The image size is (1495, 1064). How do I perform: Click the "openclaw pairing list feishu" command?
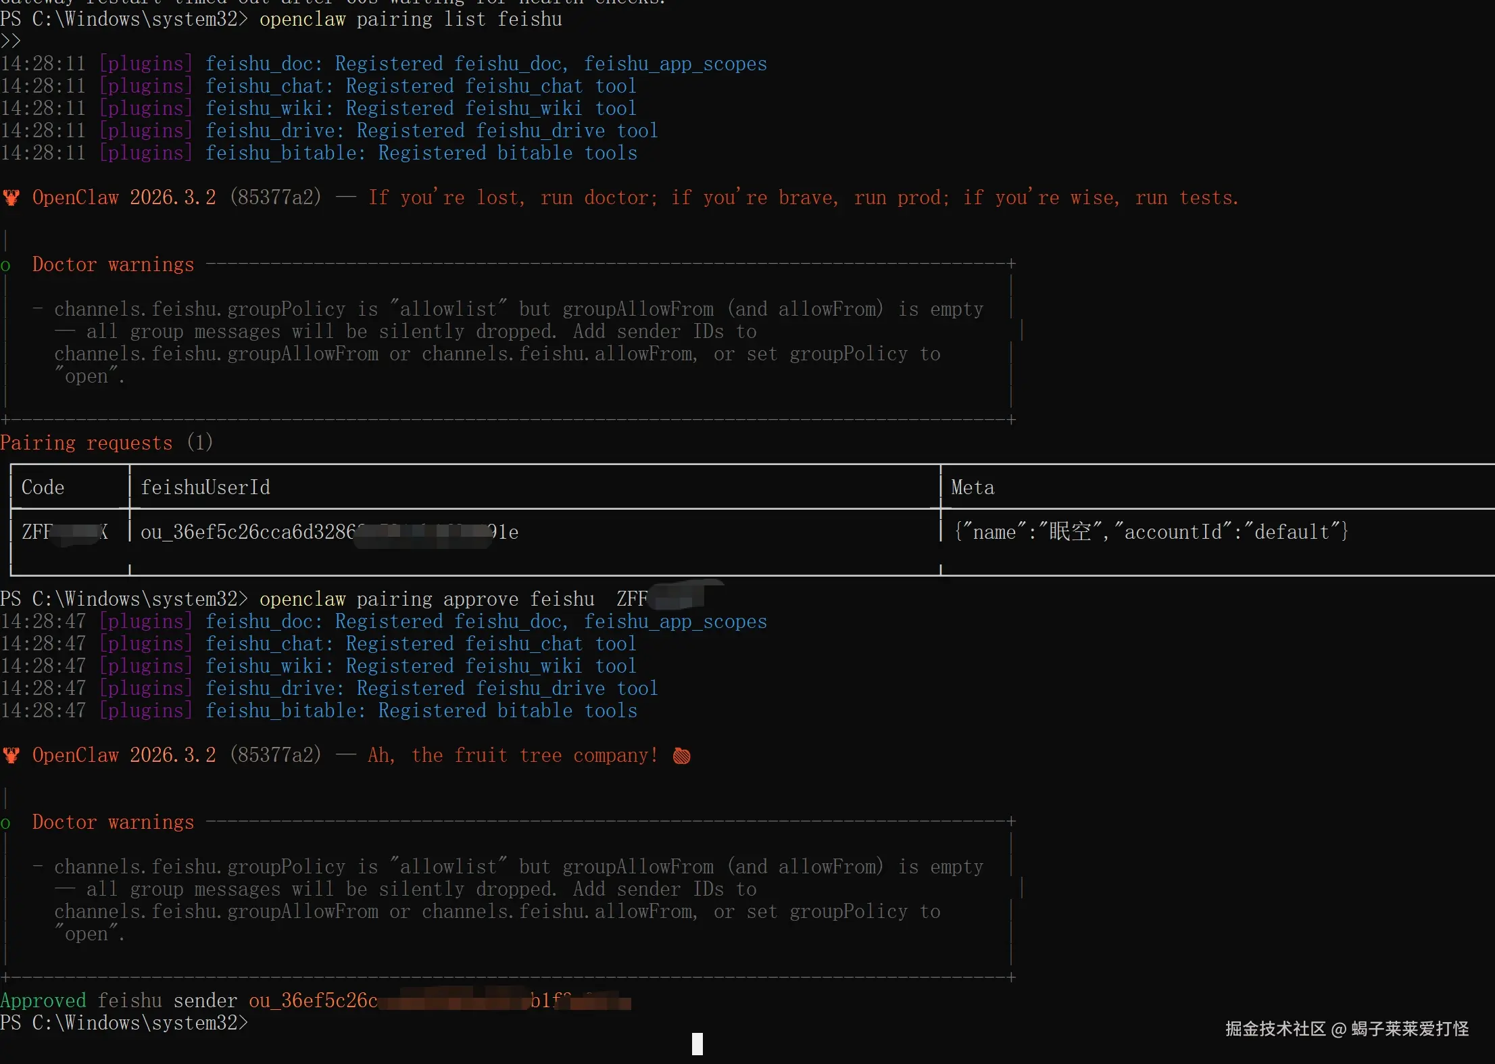point(410,19)
